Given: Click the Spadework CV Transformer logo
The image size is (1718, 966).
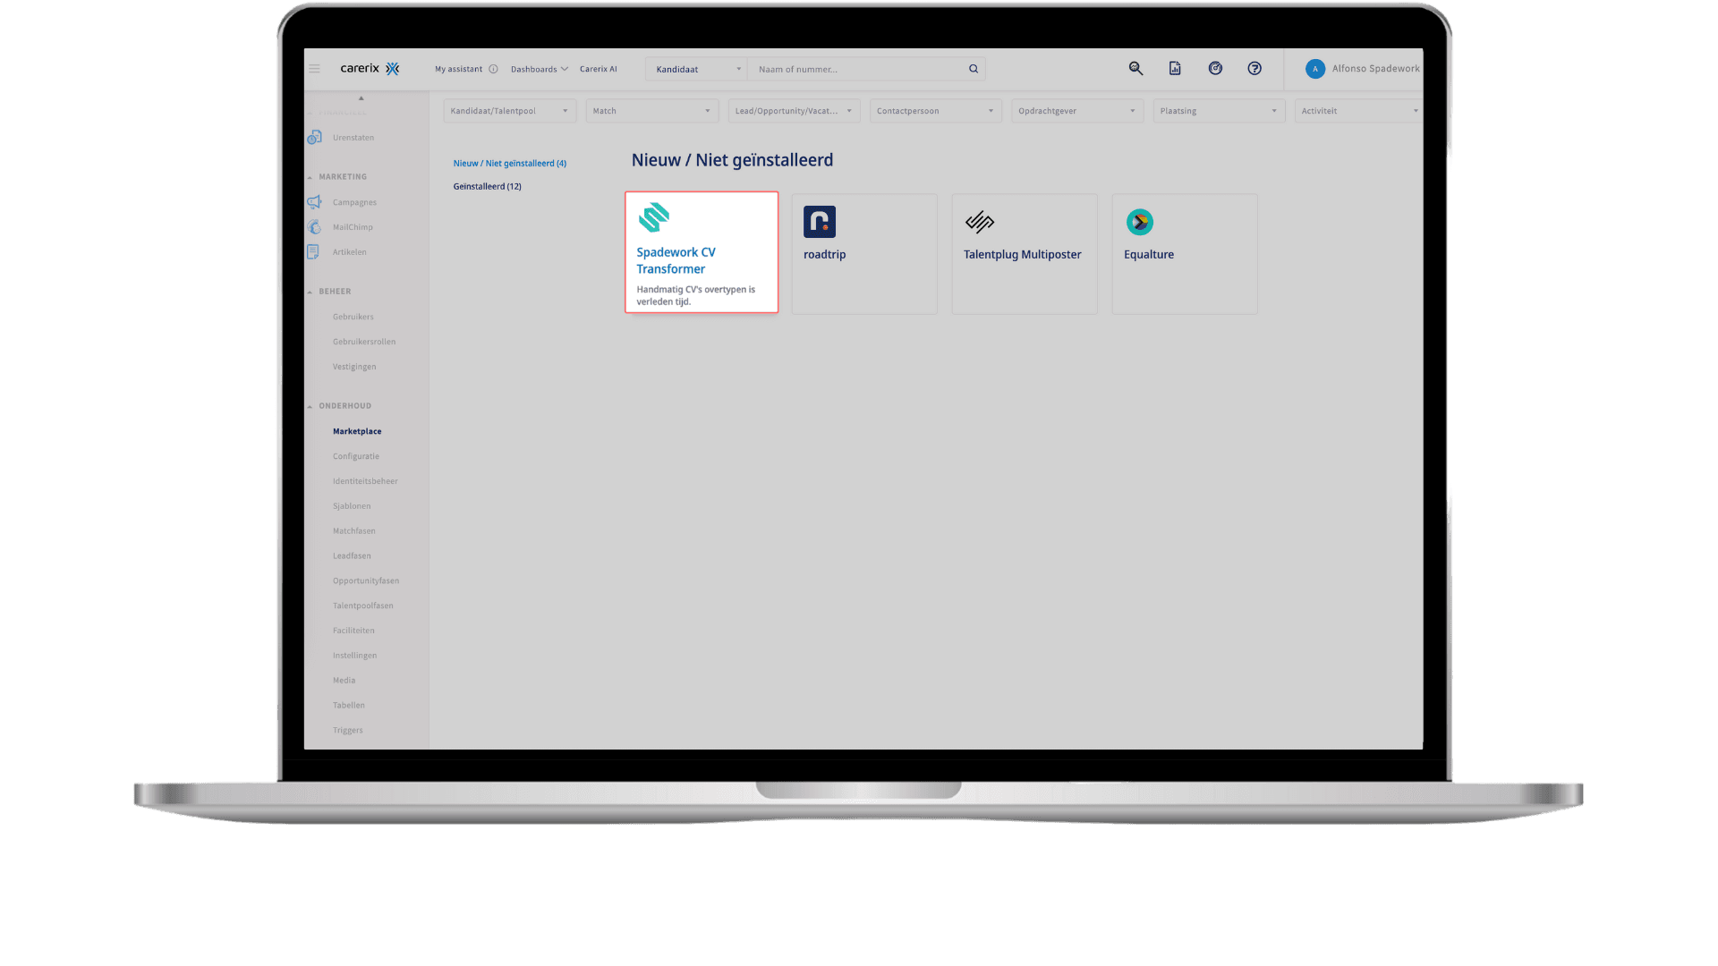Looking at the screenshot, I should [654, 217].
